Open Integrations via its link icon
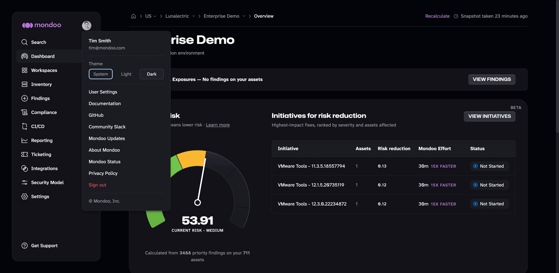 25,168
